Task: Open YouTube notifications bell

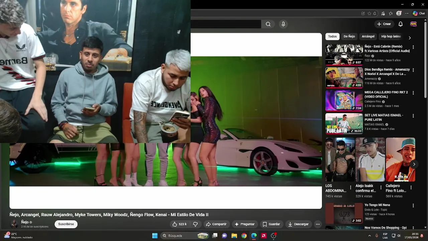Action: 401,24
